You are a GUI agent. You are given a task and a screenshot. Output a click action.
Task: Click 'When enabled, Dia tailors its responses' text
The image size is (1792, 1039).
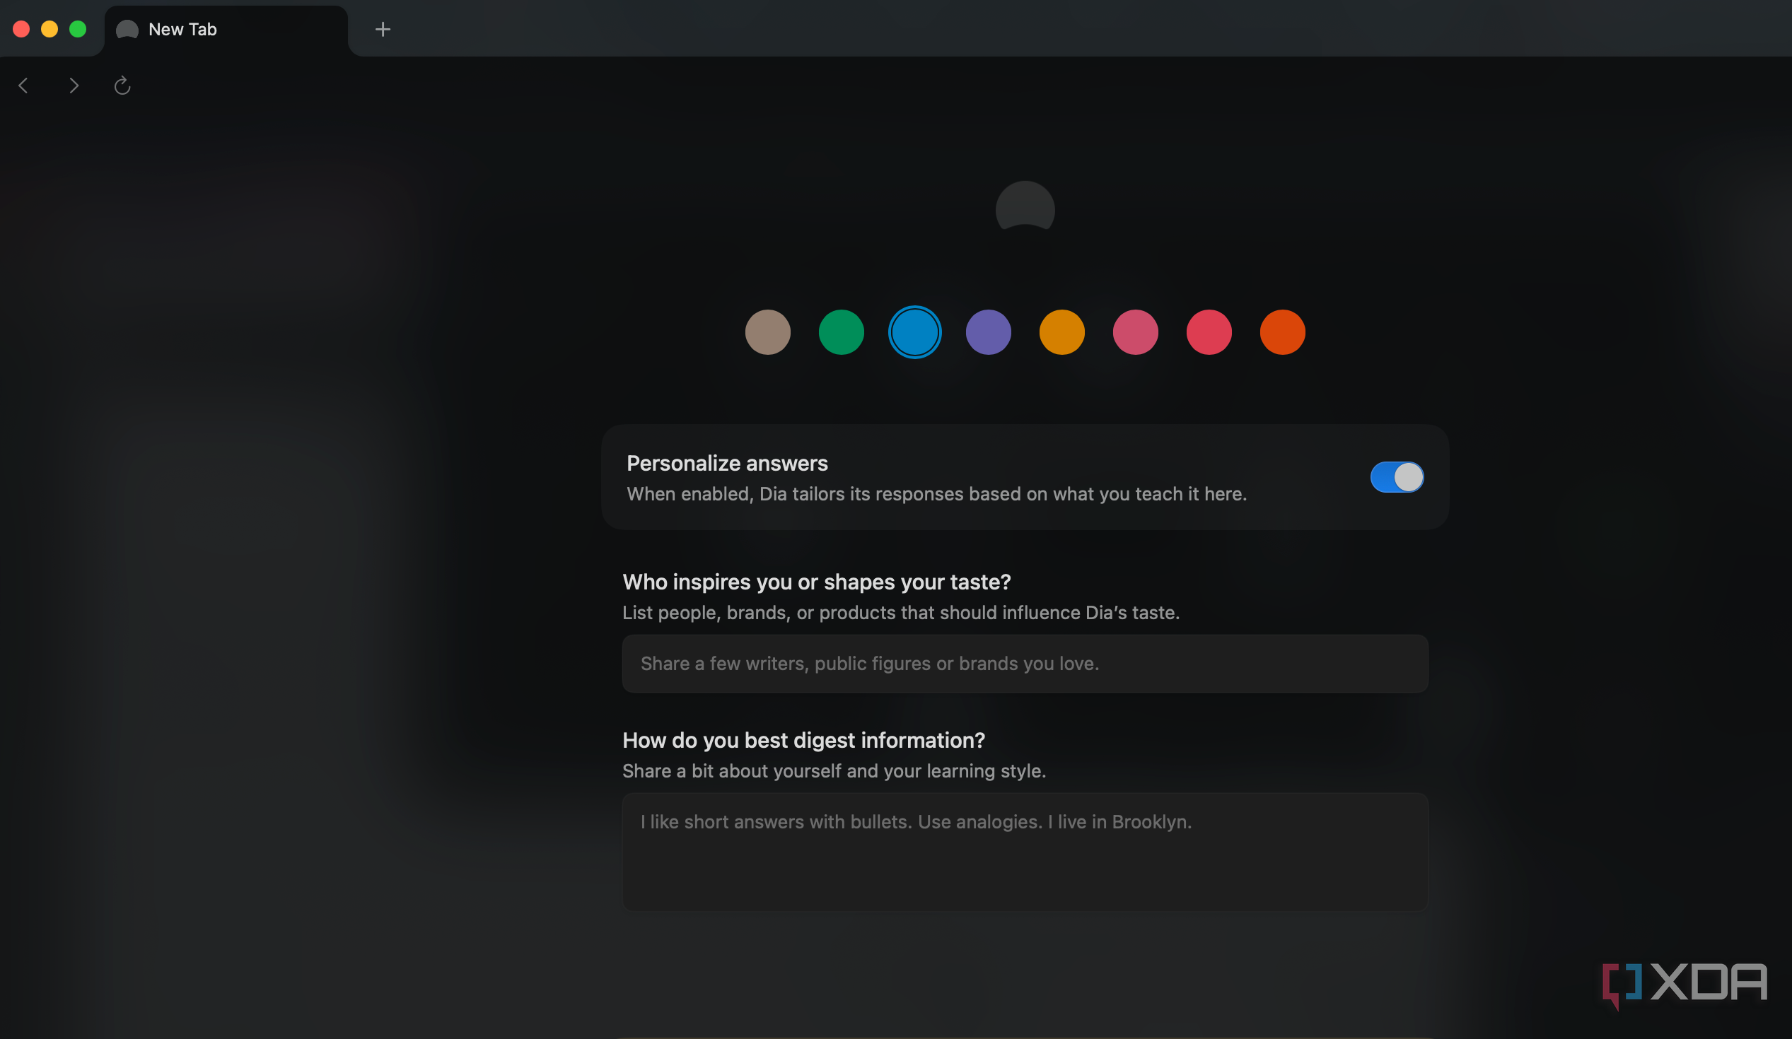(936, 494)
